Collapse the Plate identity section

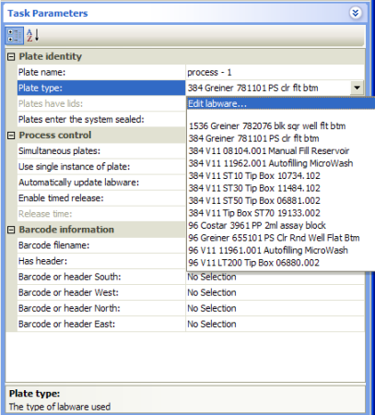coord(11,56)
